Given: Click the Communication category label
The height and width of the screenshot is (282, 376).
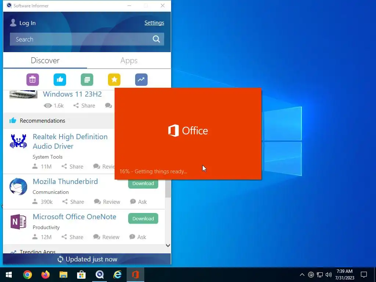Looking at the screenshot, I should click(51, 192).
